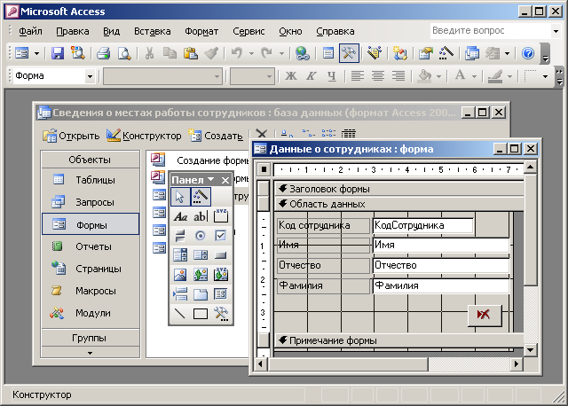
Task: Select the Rectangle tool in the toolbox
Action: pyautogui.click(x=201, y=314)
